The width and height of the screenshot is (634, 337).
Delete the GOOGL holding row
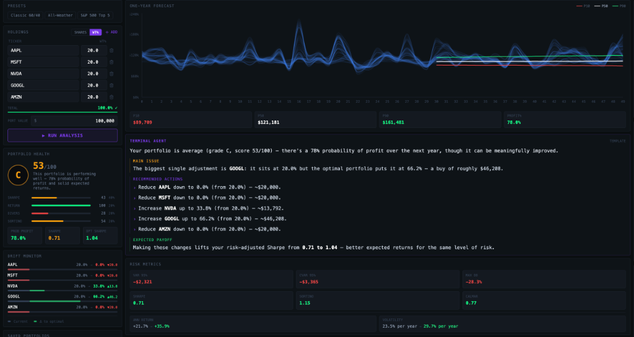click(111, 85)
